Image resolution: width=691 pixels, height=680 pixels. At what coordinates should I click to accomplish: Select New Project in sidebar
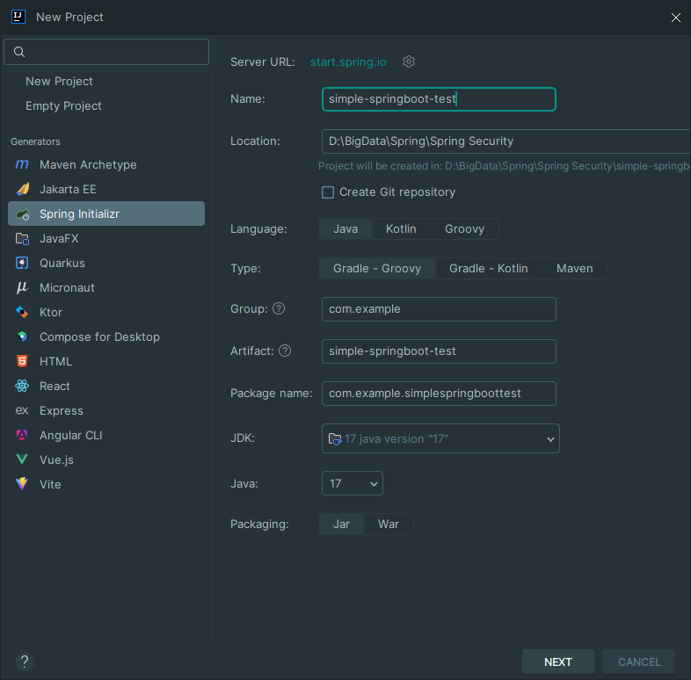pos(59,82)
